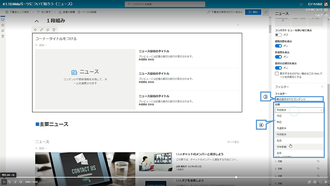Screen dimensions: 330x186
Task: Click the ■主要ニュース heading text
Action: [52, 124]
